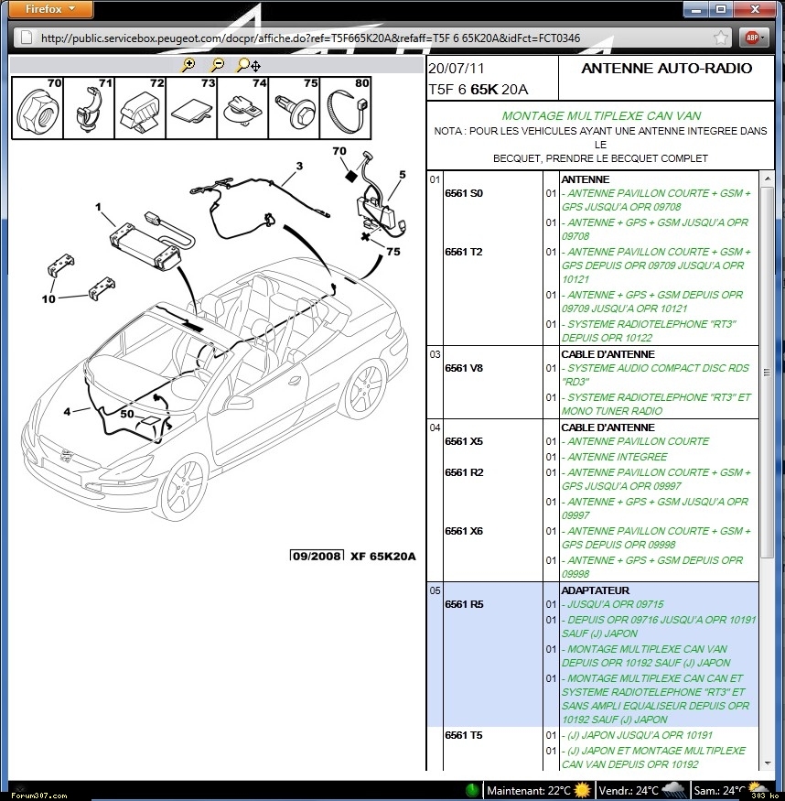The image size is (785, 801).
Task: Click the zoom in magnifier icon
Action: pyautogui.click(x=189, y=65)
